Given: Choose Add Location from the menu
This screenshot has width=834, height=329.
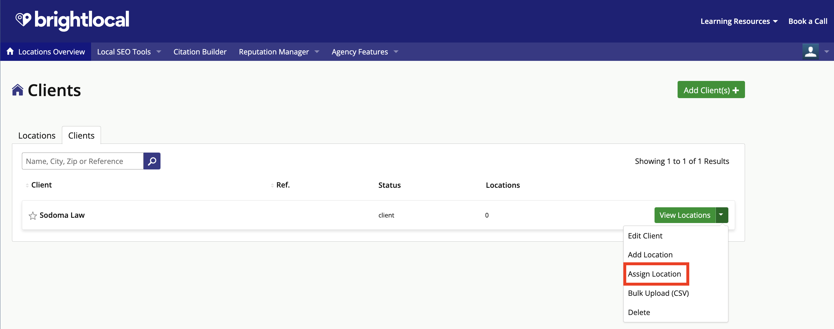Looking at the screenshot, I should pyautogui.click(x=650, y=255).
